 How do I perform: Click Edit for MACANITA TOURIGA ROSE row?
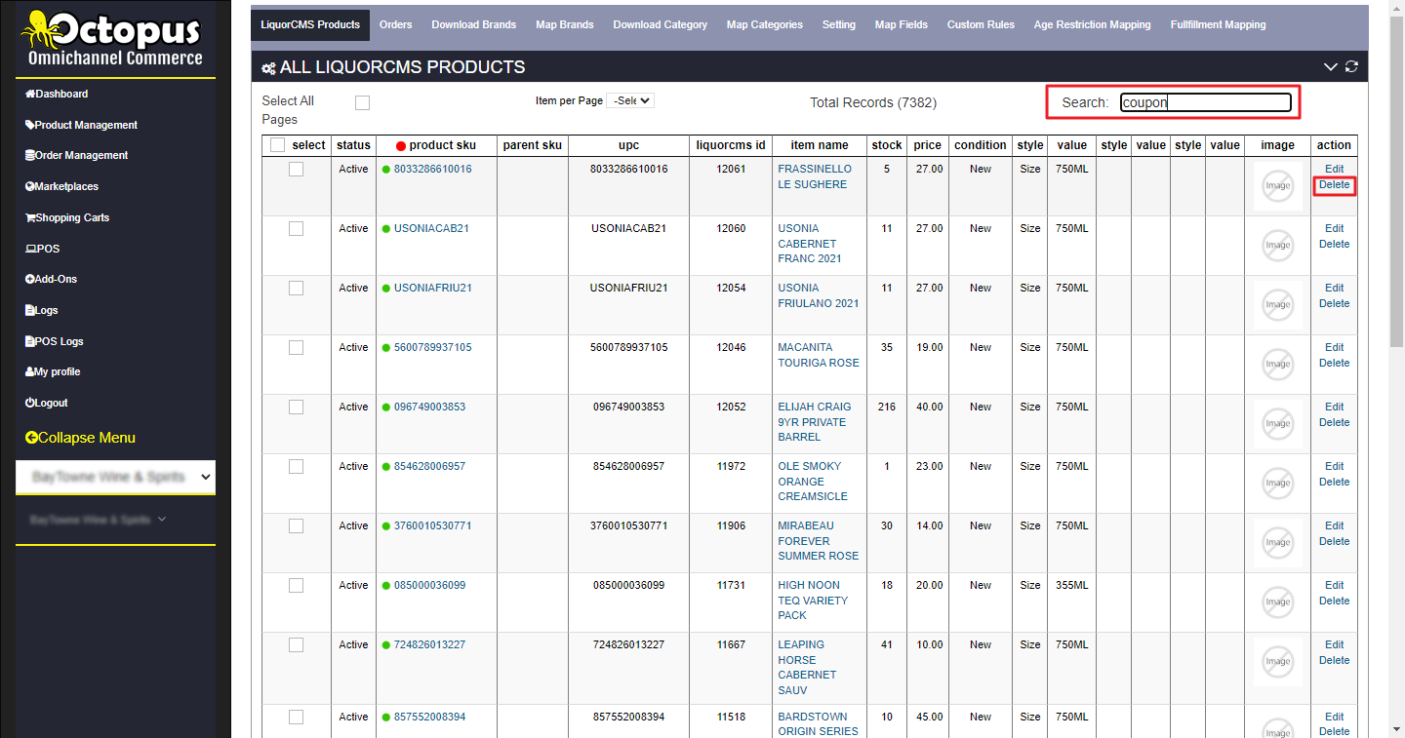[1334, 347]
